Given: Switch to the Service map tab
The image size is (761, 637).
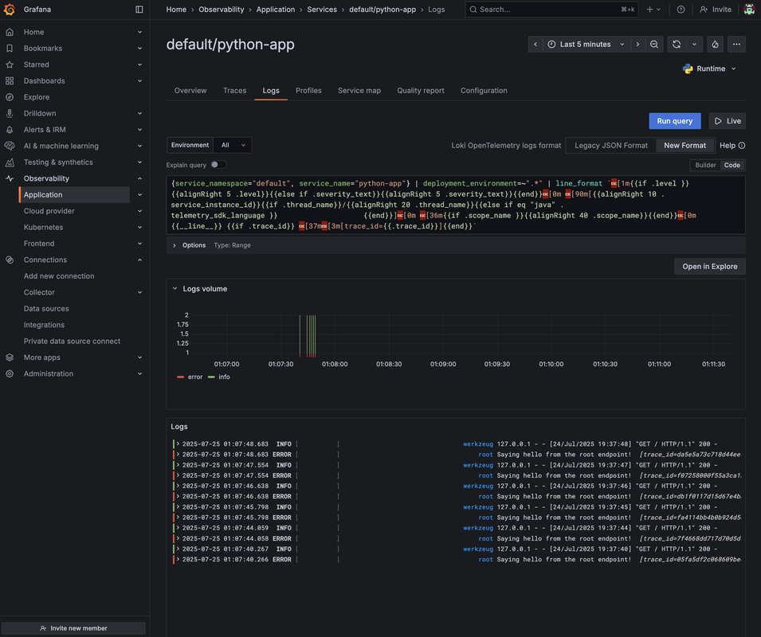Looking at the screenshot, I should 359,91.
